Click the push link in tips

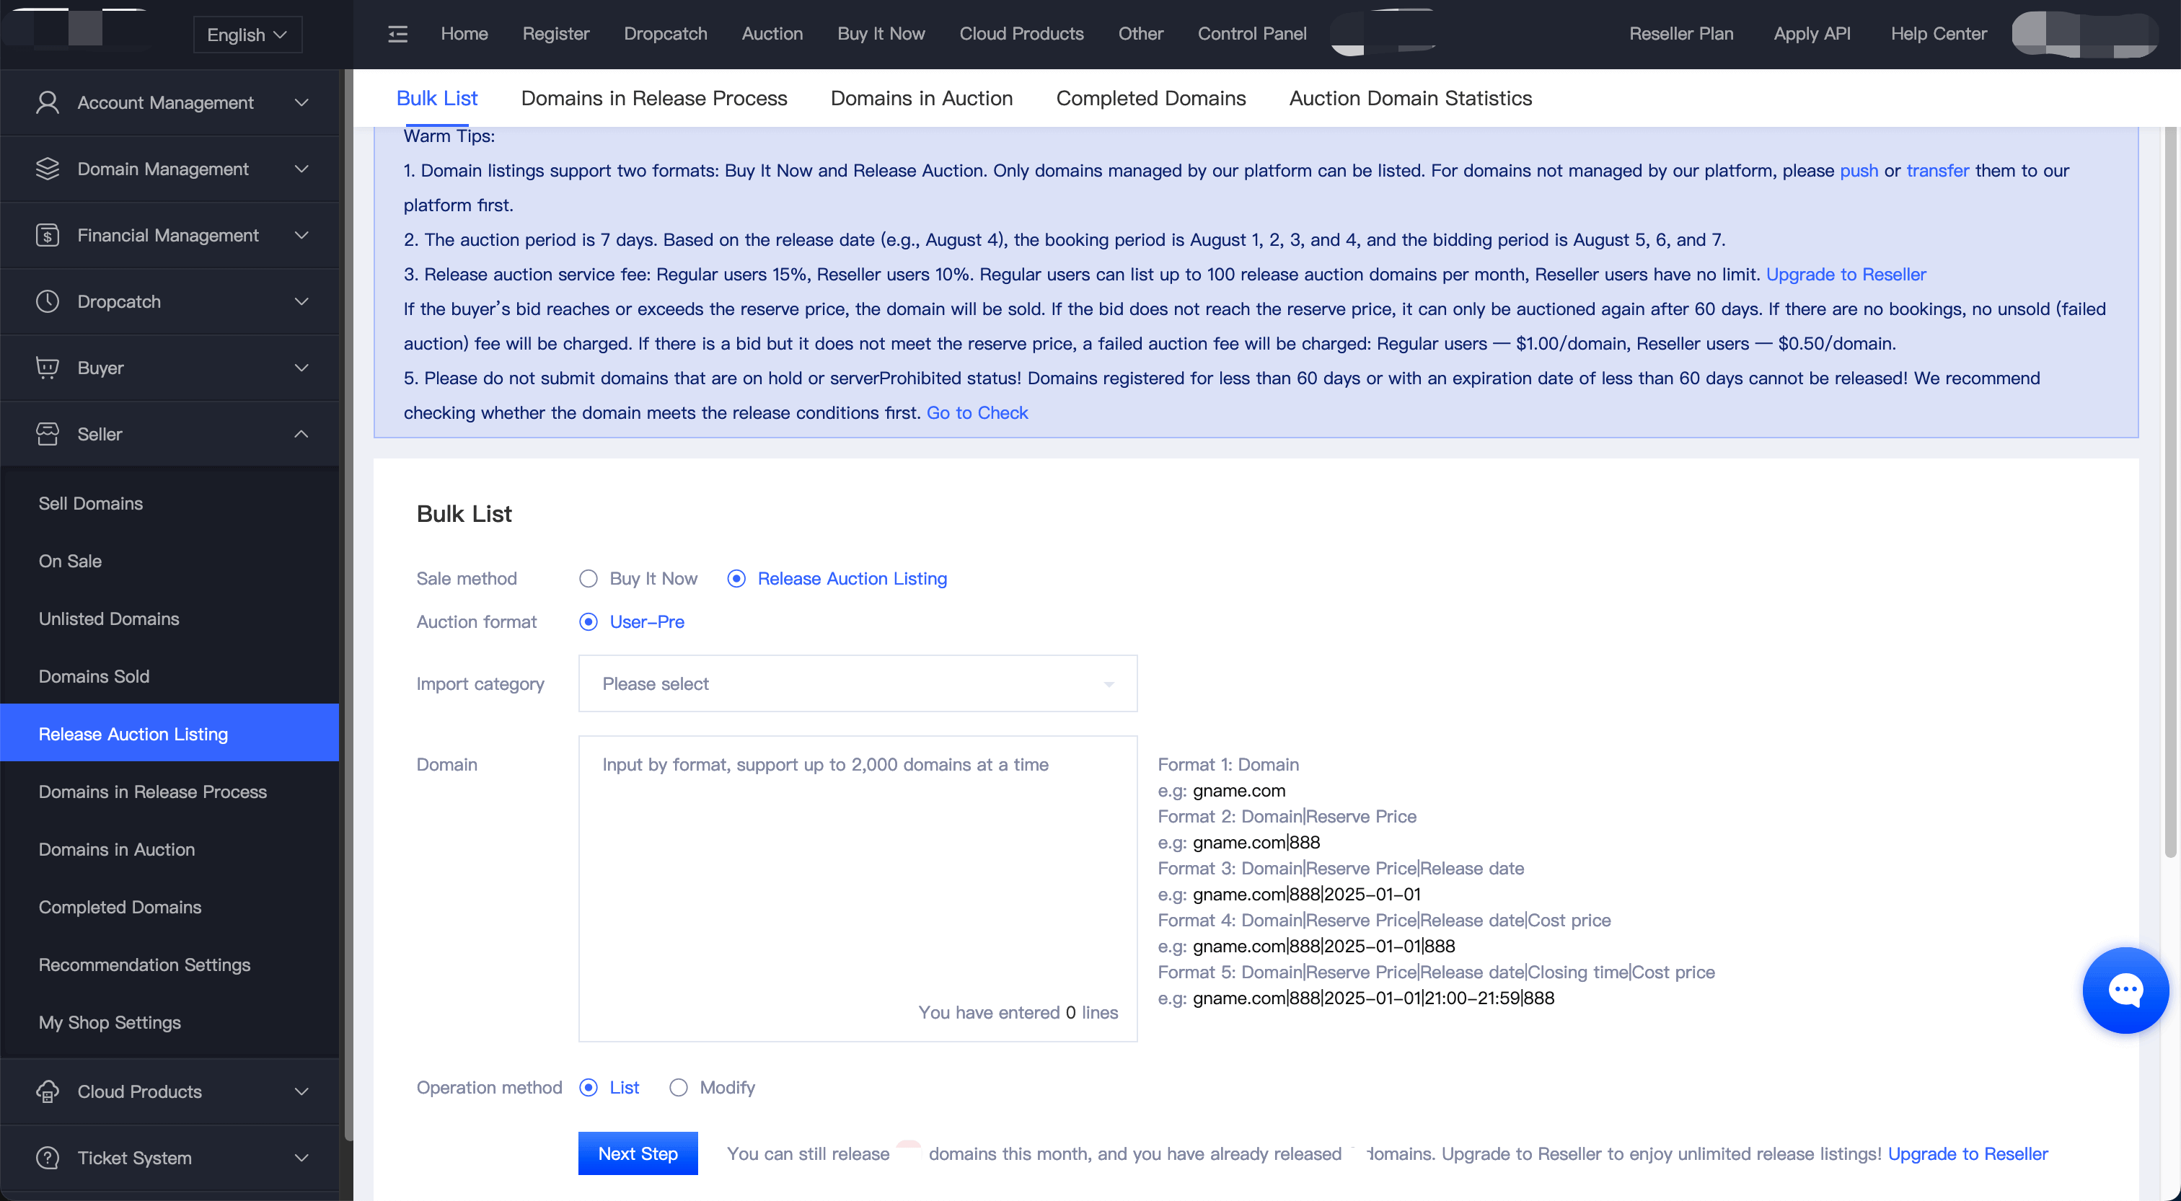coord(1859,170)
